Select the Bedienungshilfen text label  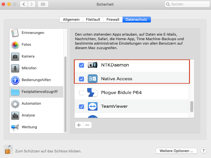click(x=36, y=80)
